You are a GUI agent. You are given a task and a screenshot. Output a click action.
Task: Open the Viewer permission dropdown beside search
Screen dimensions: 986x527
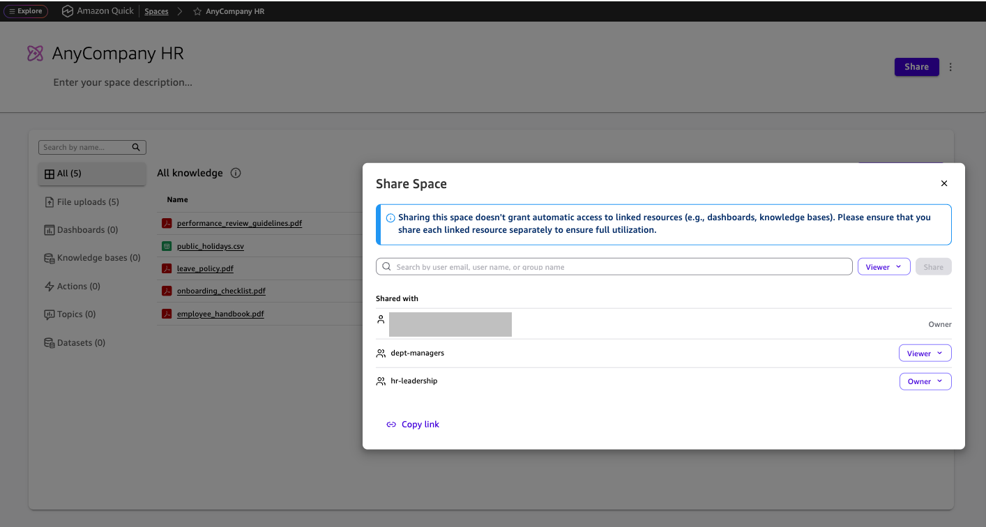(x=883, y=267)
